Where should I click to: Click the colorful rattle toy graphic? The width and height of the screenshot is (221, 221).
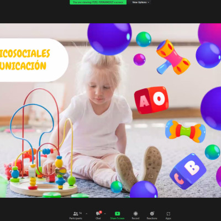click(185, 131)
